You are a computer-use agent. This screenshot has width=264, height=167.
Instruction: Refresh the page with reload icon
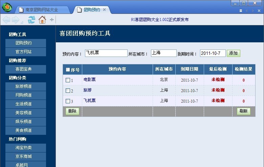pos(31,20)
